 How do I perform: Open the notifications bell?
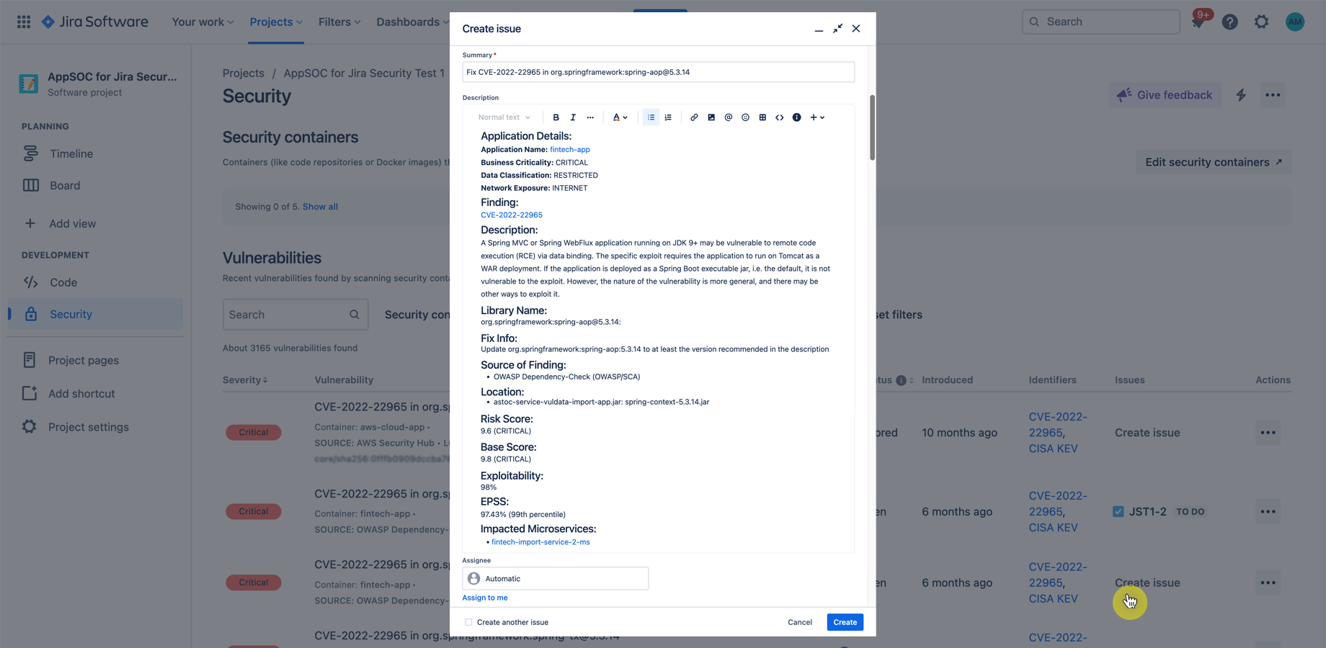pos(1198,22)
